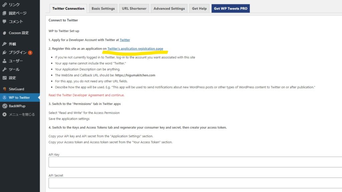The height and width of the screenshot is (192, 342).
Task: Switch to the Twitter Connection tab
Action: pos(68,8)
